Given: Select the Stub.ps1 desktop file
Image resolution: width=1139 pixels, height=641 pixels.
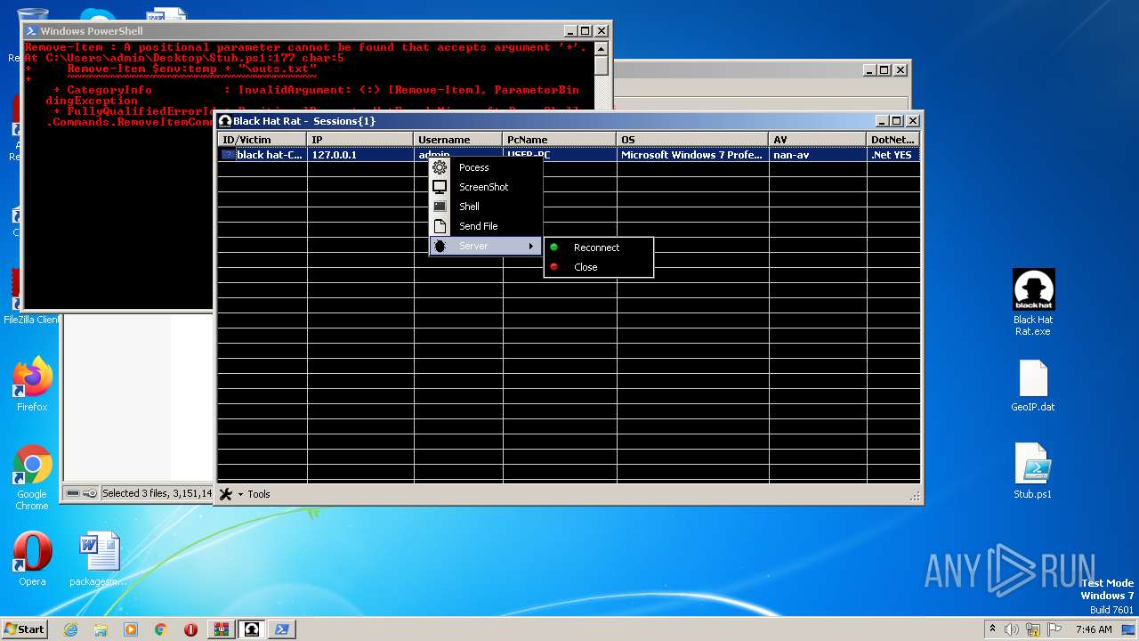Looking at the screenshot, I should [1033, 471].
